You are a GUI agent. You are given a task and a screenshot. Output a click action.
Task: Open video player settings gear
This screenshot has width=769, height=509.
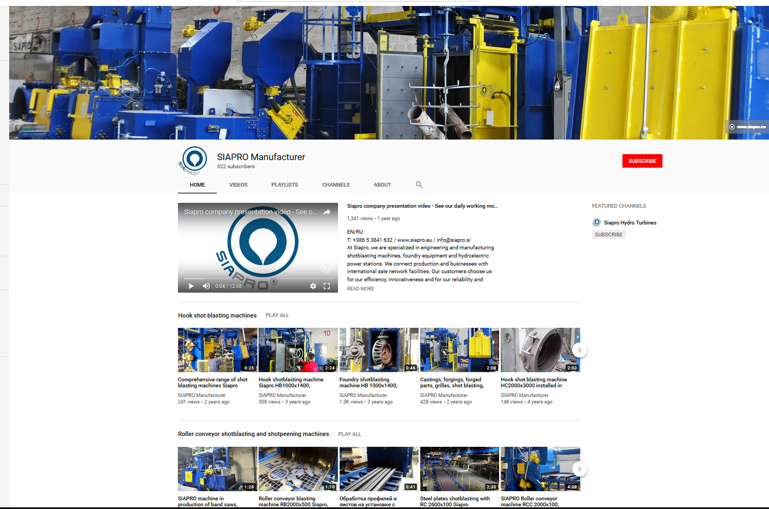313,286
